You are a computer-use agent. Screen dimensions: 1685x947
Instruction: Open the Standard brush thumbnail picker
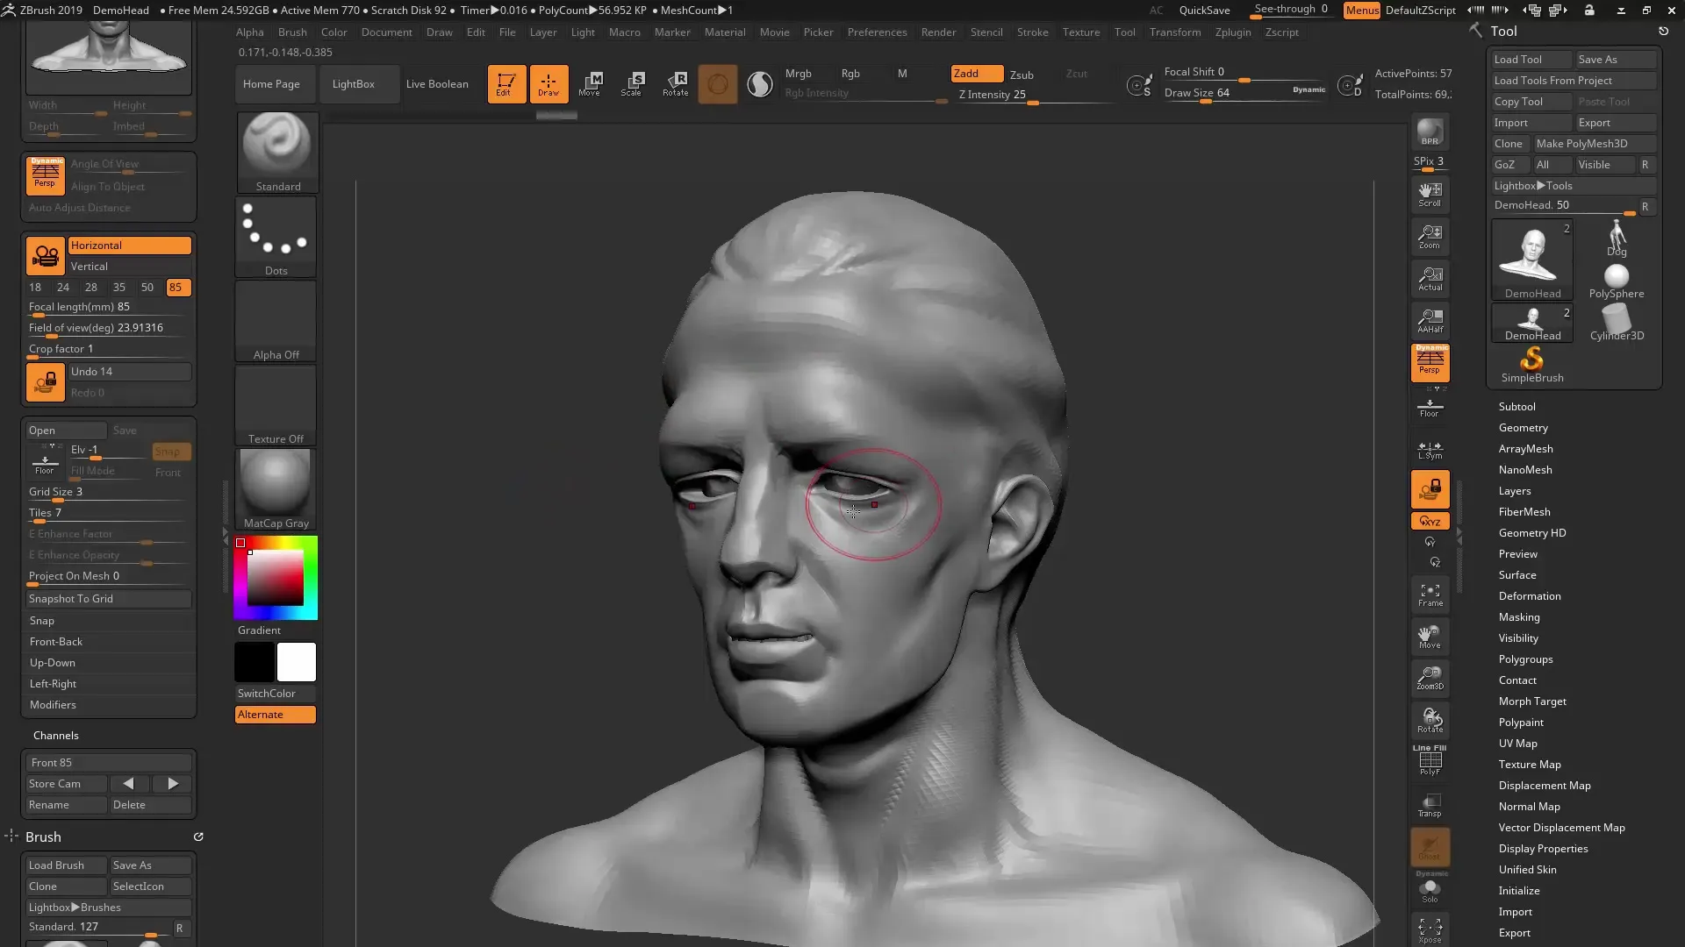[276, 152]
